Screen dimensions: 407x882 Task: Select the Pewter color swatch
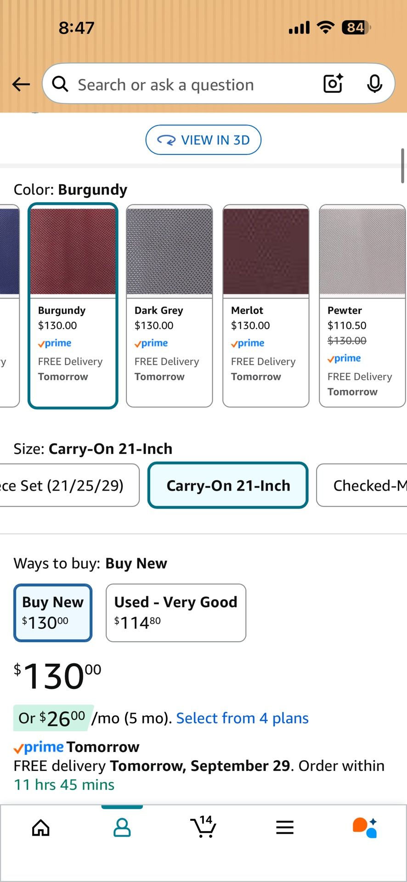(362, 305)
